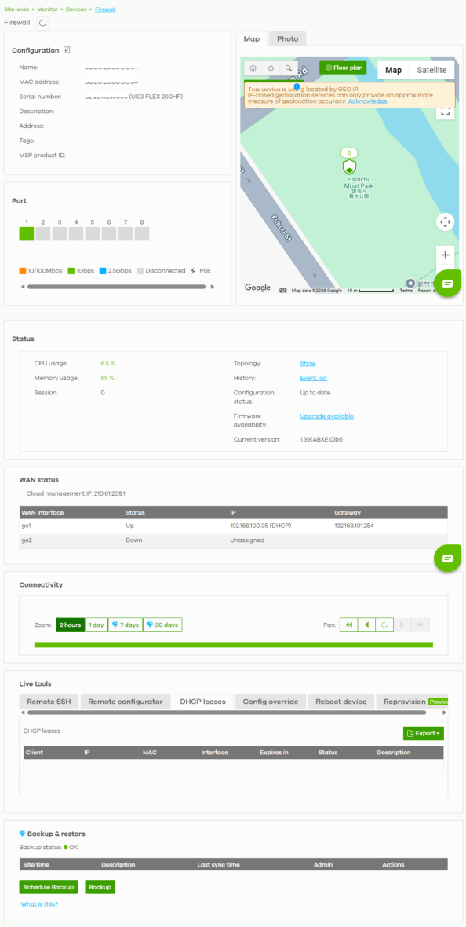Image resolution: width=466 pixels, height=927 pixels.
Task: Click the map home icon
Action: (x=253, y=68)
